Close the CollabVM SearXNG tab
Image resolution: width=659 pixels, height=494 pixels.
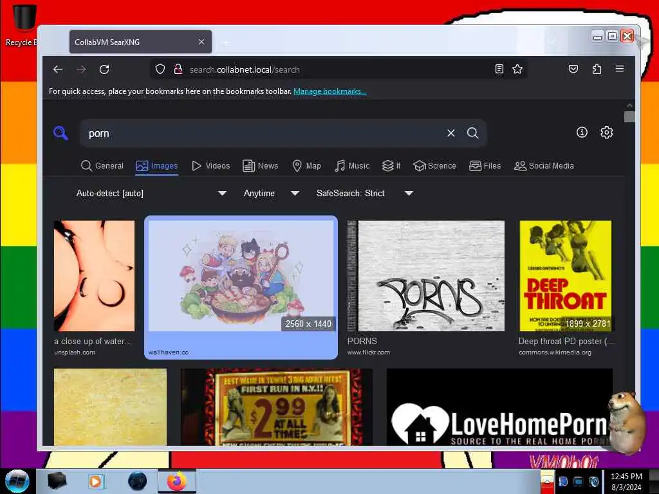201,42
